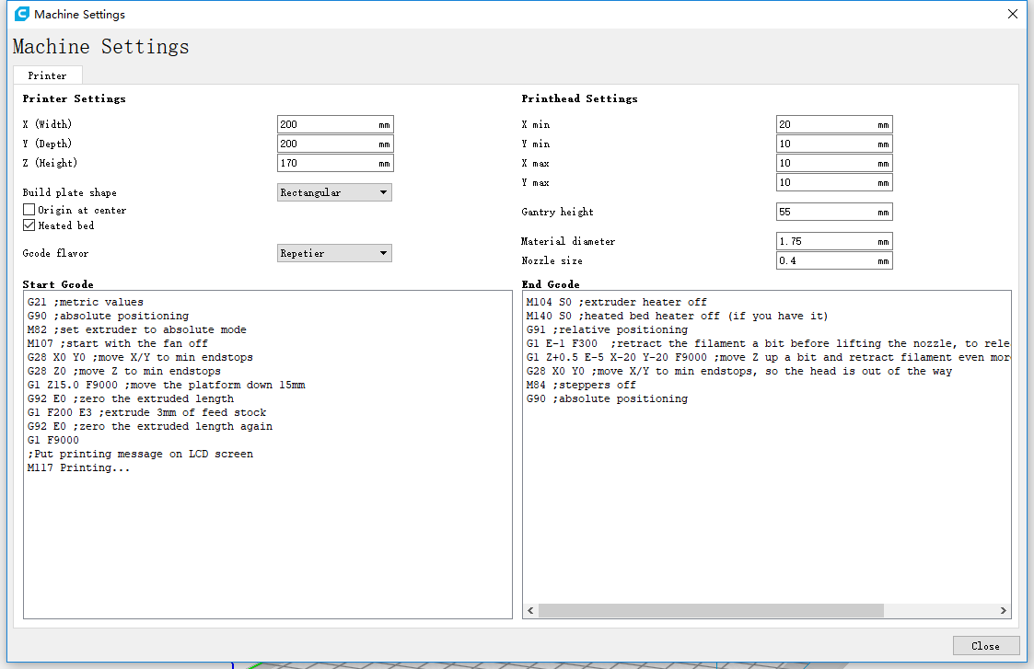Expand the Gcode flavor dropdown

334,253
